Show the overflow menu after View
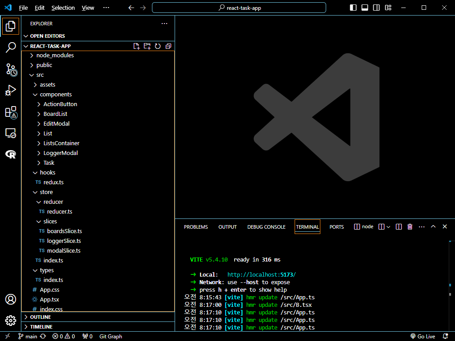Image resolution: width=455 pixels, height=341 pixels. point(106,8)
